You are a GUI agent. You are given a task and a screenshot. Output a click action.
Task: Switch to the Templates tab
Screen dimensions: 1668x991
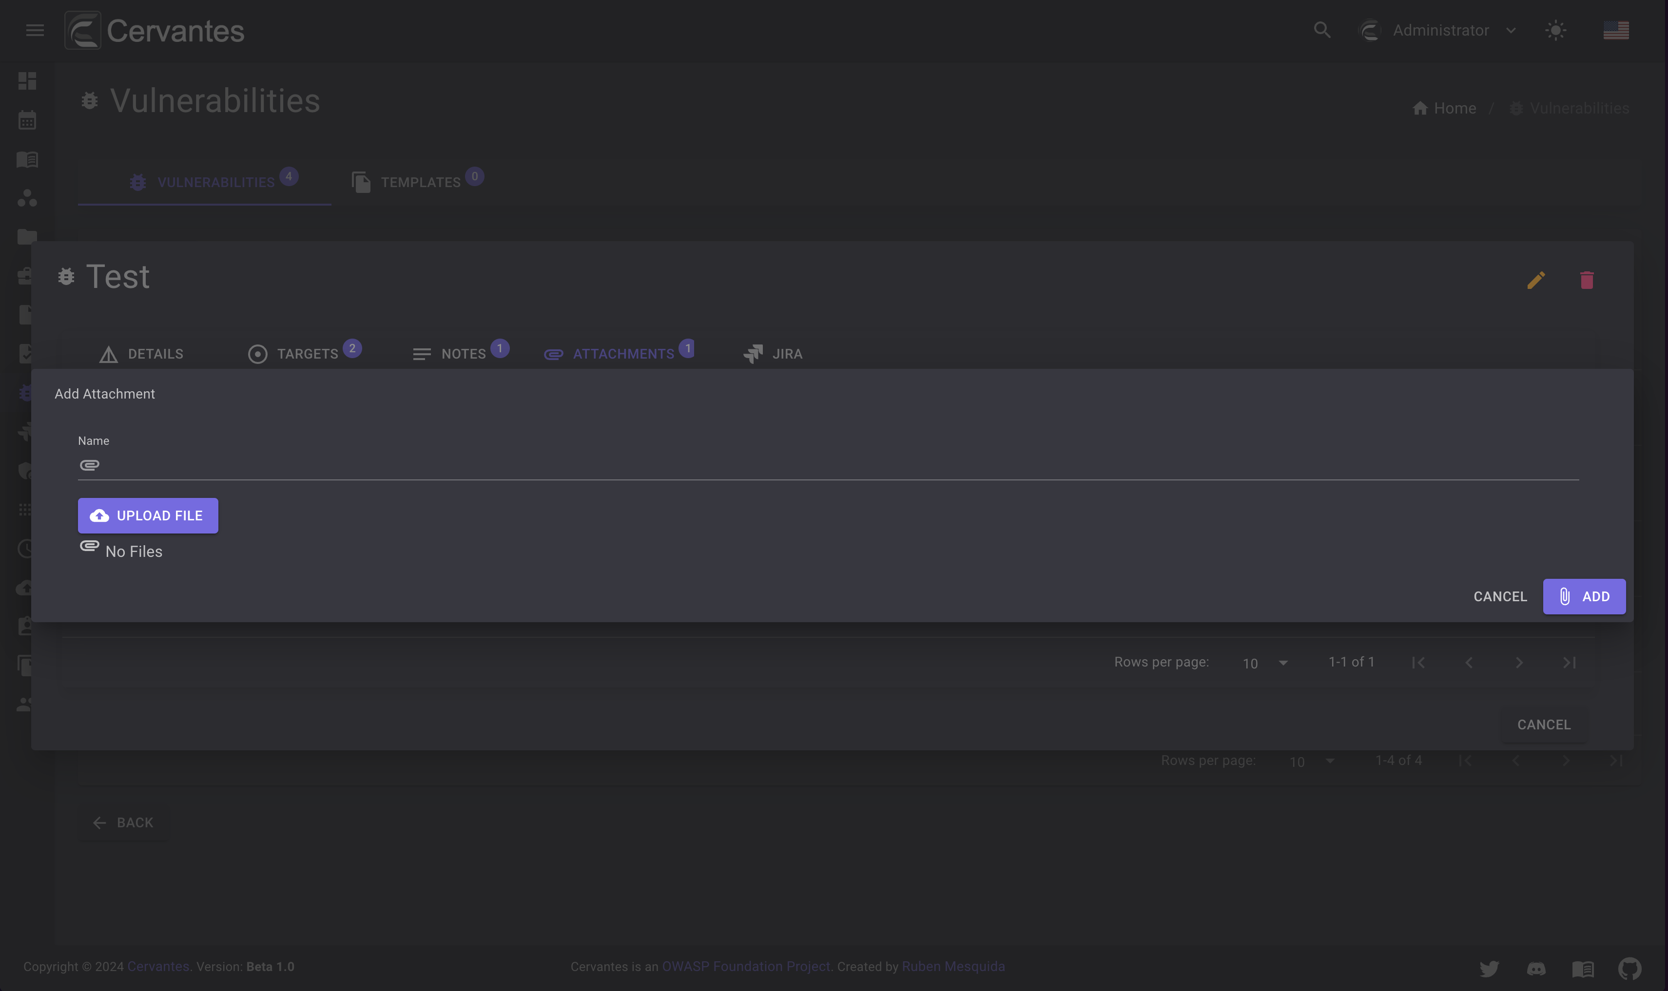click(418, 182)
